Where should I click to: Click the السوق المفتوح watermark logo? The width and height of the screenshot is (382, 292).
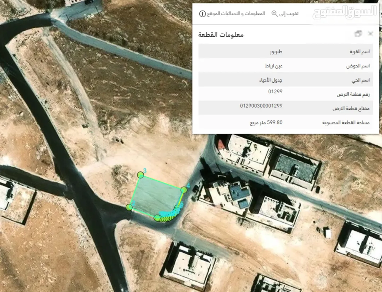(x=345, y=12)
